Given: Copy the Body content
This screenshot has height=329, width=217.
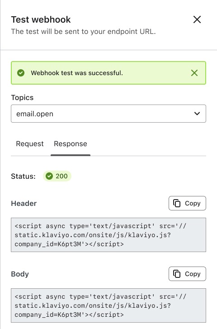Looking at the screenshot, I should (x=187, y=274).
